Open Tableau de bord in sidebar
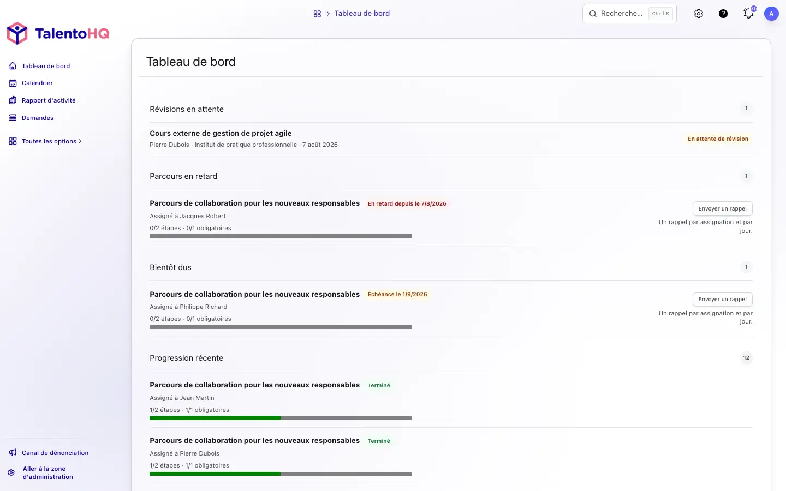The width and height of the screenshot is (786, 491). coord(46,66)
